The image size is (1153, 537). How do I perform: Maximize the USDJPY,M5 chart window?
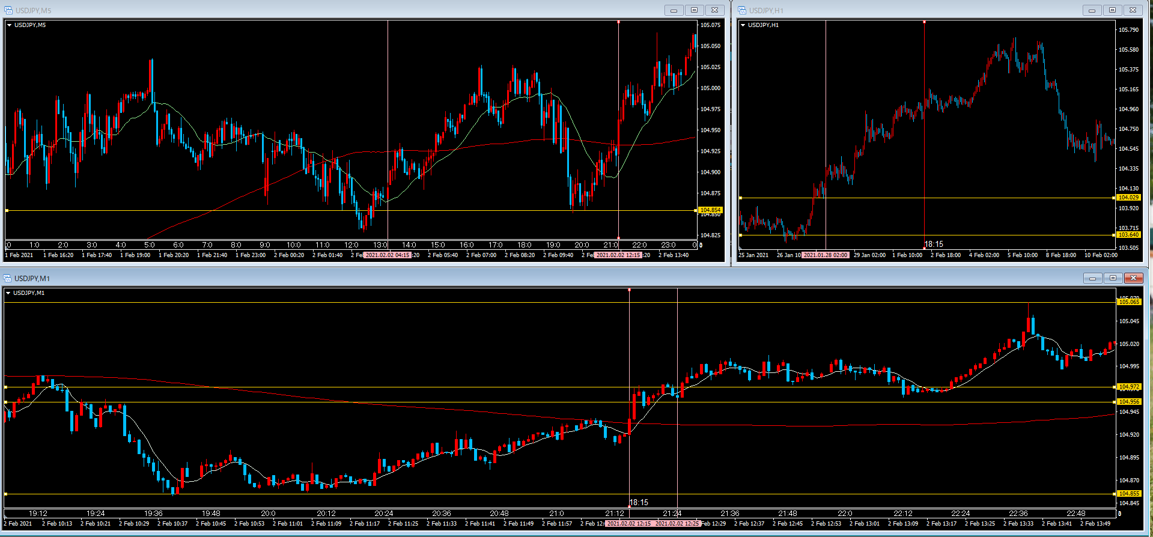click(694, 10)
